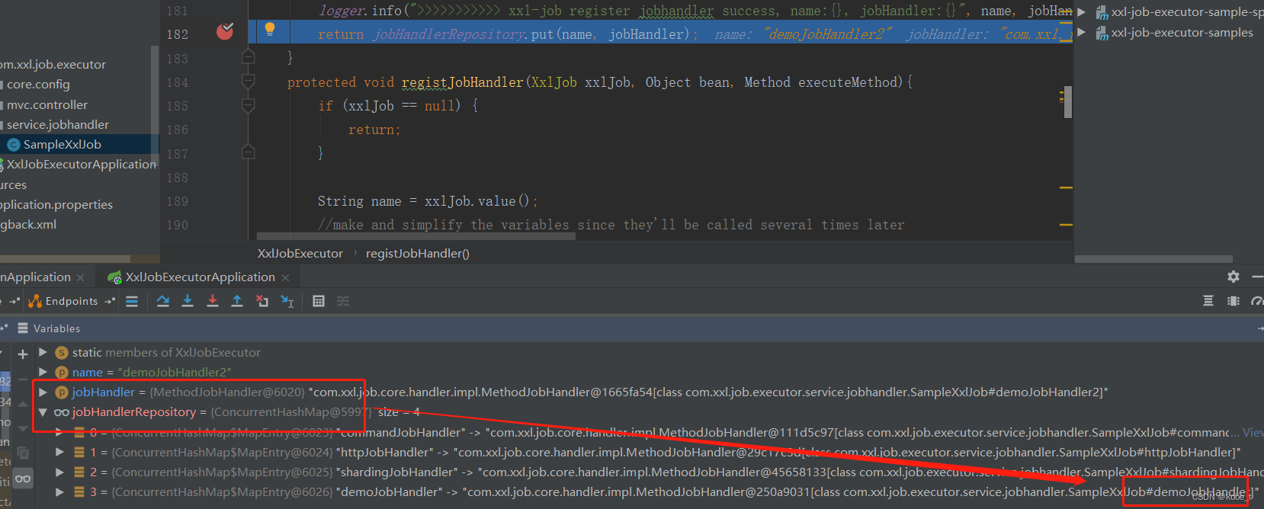1264x509 pixels.
Task: Click the Endpoints tab icon
Action: tap(34, 301)
